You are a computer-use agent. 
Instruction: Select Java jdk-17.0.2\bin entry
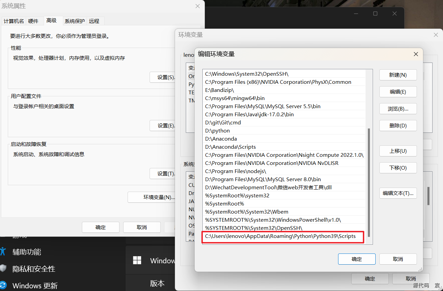284,114
